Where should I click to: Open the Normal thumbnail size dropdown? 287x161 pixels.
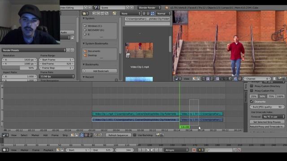[163, 13]
